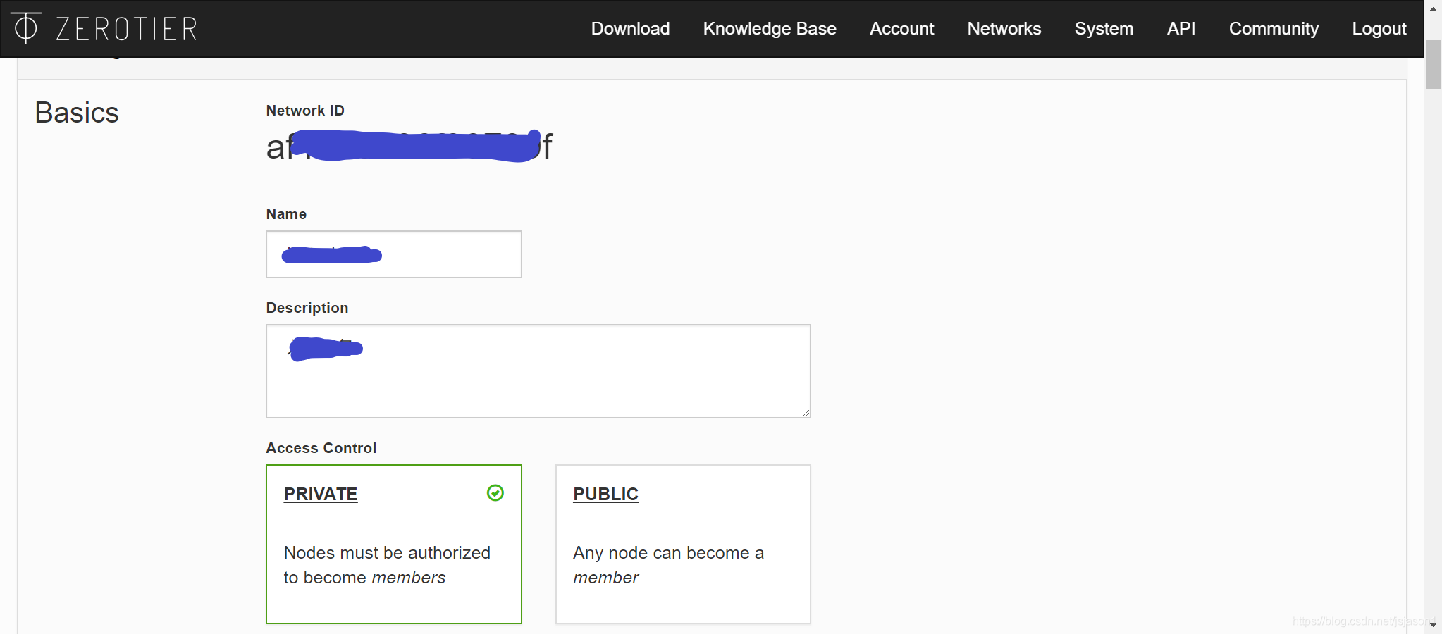The image size is (1442, 634).
Task: Click the ZEROTIER brand text
Action: [x=127, y=29]
